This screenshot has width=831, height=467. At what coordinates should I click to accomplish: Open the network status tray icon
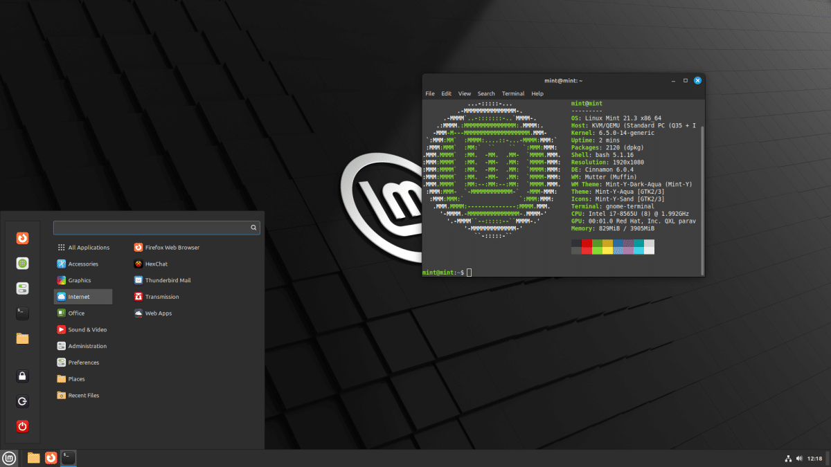[x=788, y=458]
